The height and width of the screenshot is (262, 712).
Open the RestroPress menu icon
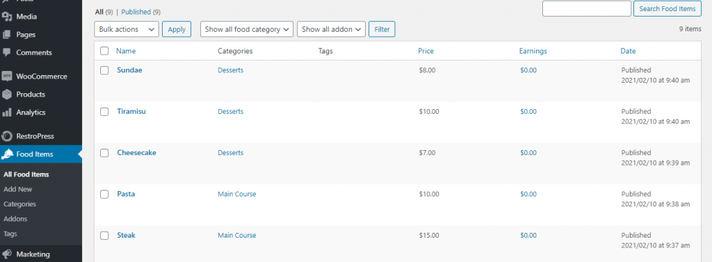(x=7, y=136)
